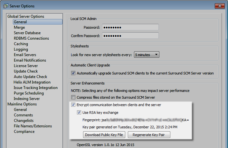Click the Global Server Options heading

[x=26, y=16]
